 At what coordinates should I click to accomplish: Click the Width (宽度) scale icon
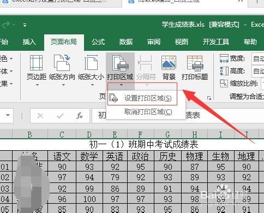[224, 58]
